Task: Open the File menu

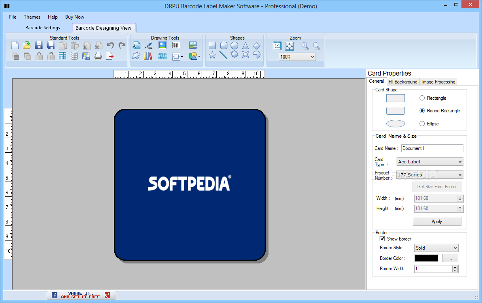Action: 13,17
